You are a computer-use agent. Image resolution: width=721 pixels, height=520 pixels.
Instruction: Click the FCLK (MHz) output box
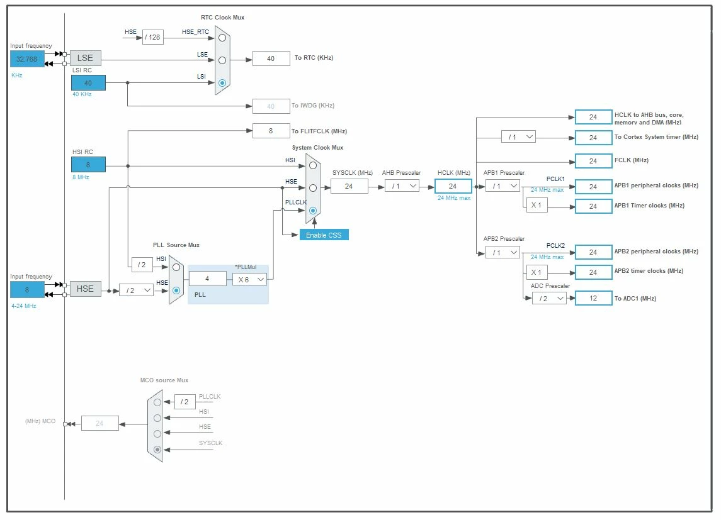pos(593,160)
